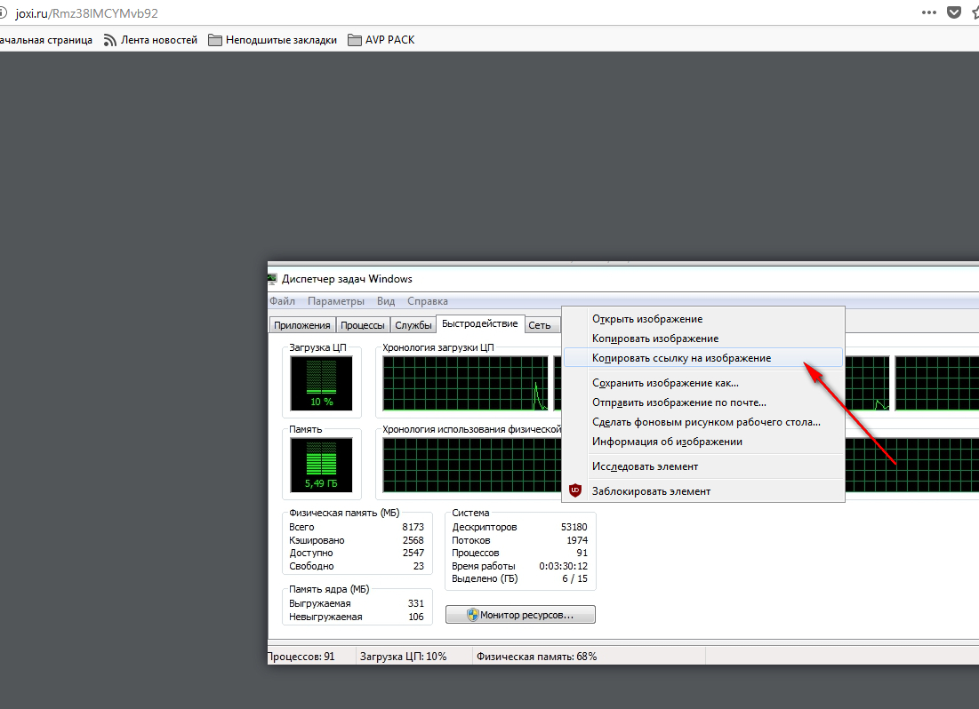Choose Открыть изображение from context menu
The width and height of the screenshot is (979, 709).
coord(703,319)
